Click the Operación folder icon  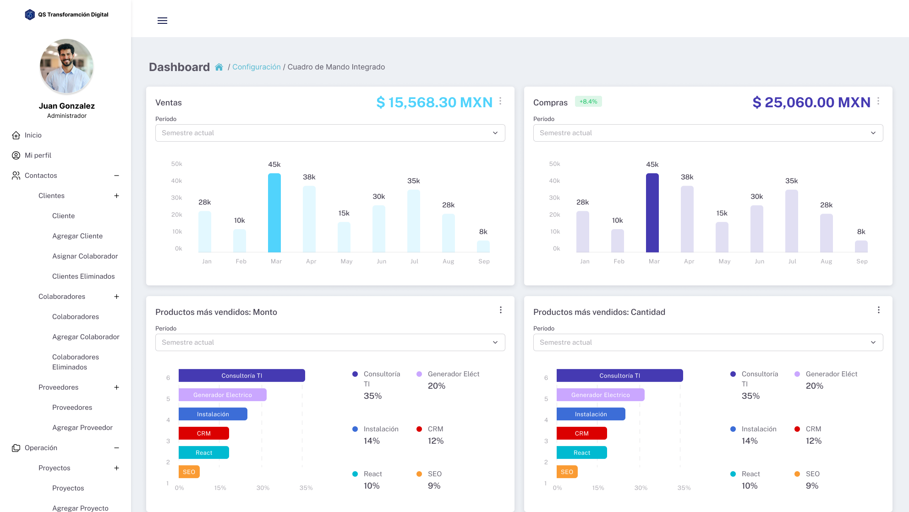pos(16,448)
